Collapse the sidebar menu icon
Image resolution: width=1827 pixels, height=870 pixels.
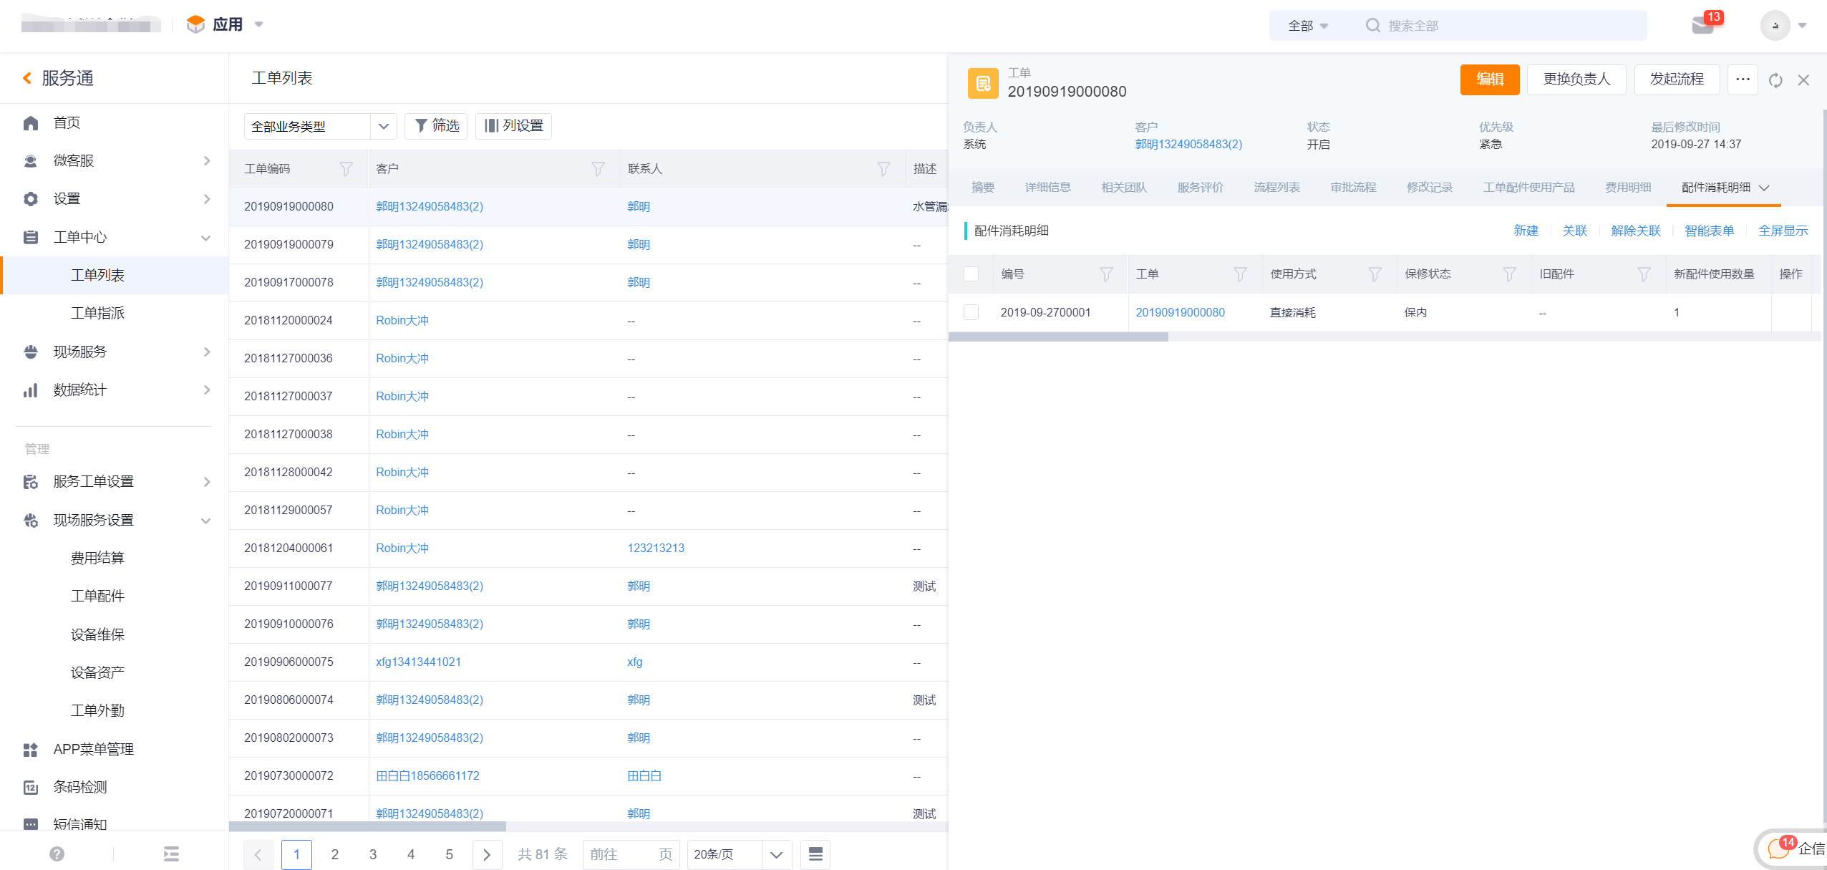tap(171, 854)
